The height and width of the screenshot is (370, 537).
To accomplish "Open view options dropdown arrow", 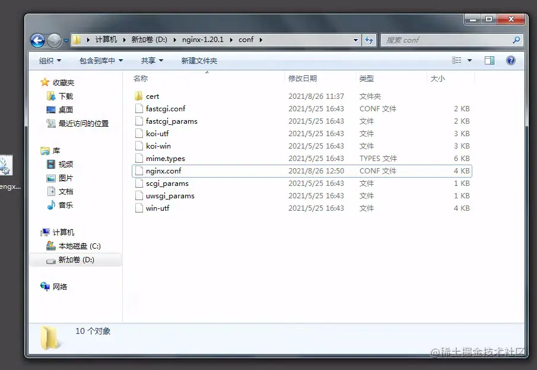I will click(469, 60).
